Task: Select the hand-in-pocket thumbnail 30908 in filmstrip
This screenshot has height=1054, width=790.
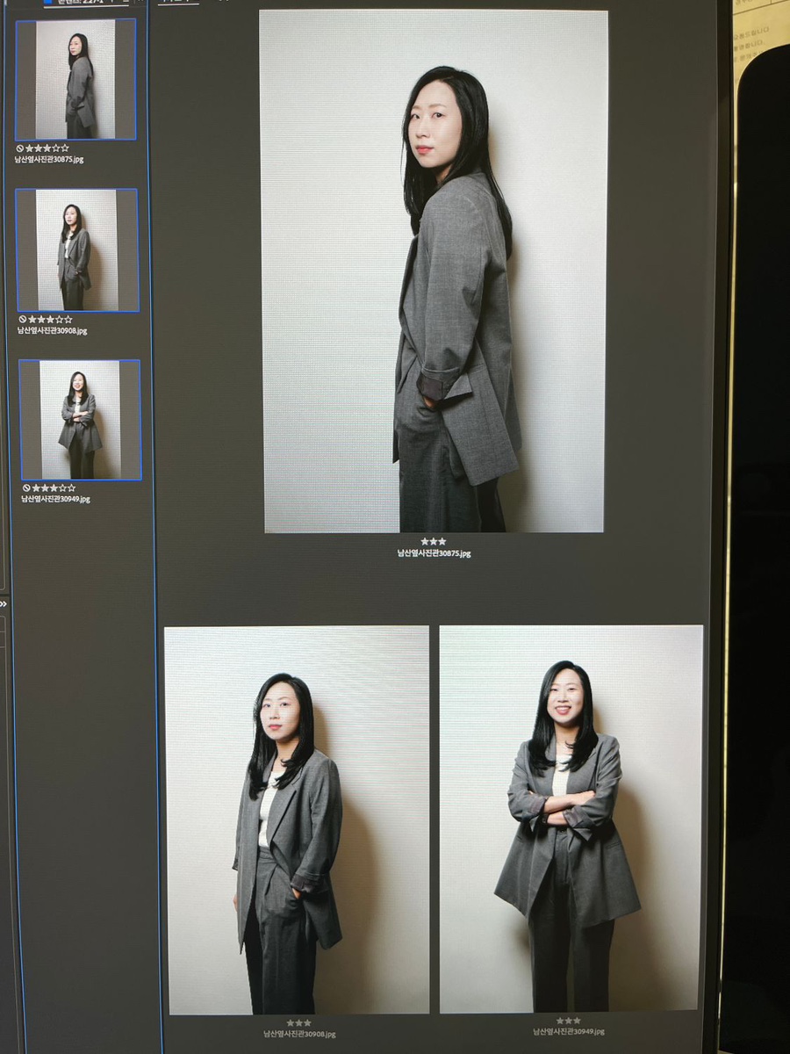Action: (77, 250)
